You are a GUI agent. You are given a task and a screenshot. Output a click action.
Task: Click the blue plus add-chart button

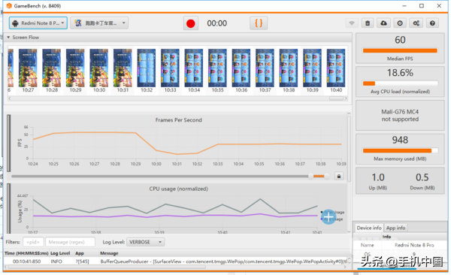[328, 217]
